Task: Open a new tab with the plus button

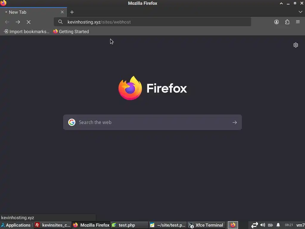Action: point(72,12)
